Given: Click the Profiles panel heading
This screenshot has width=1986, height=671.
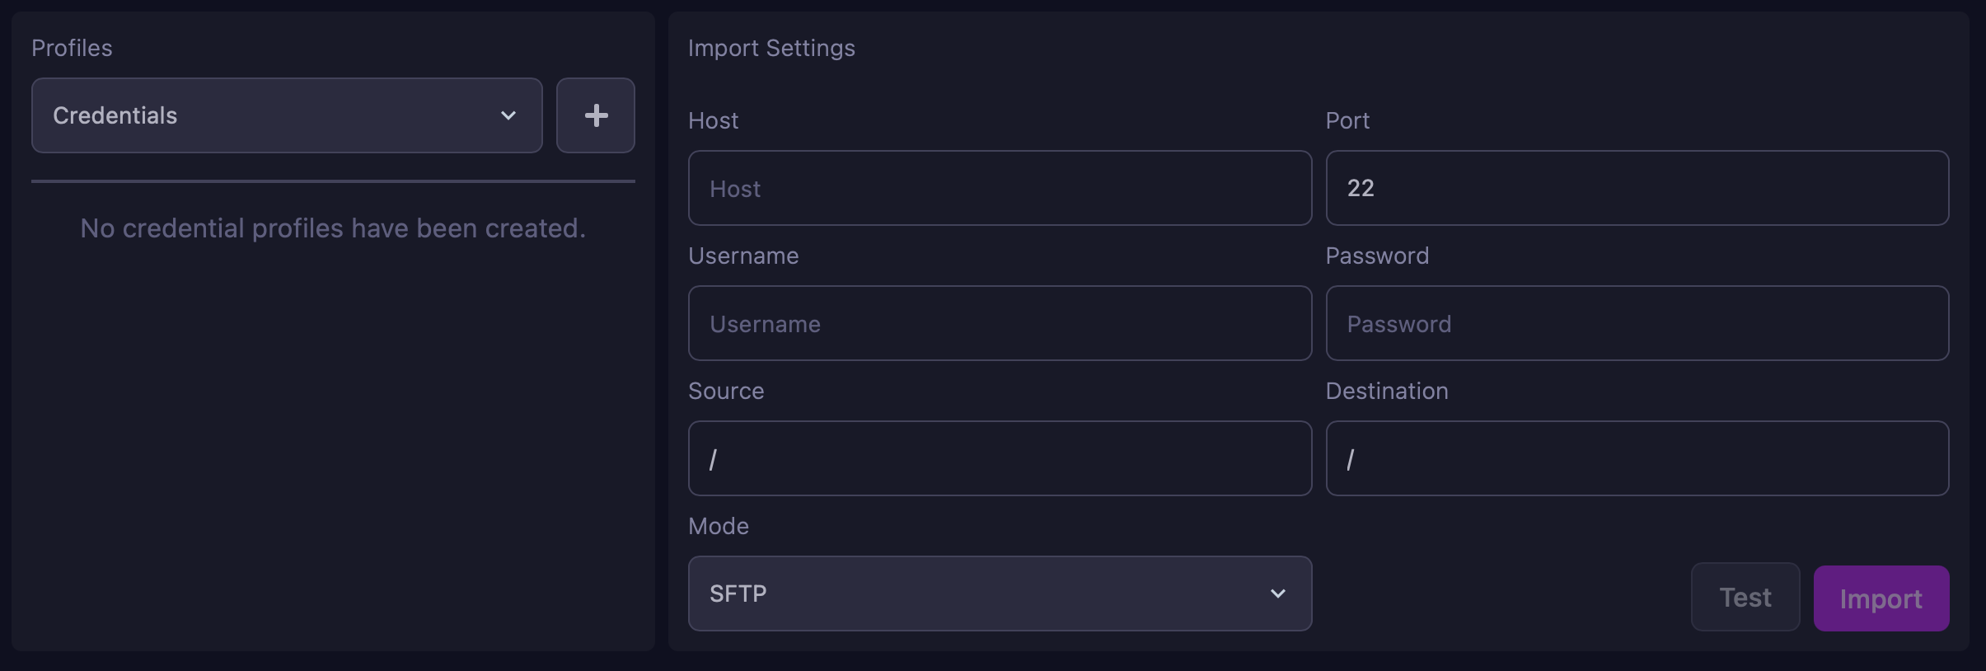Looking at the screenshot, I should (x=72, y=48).
